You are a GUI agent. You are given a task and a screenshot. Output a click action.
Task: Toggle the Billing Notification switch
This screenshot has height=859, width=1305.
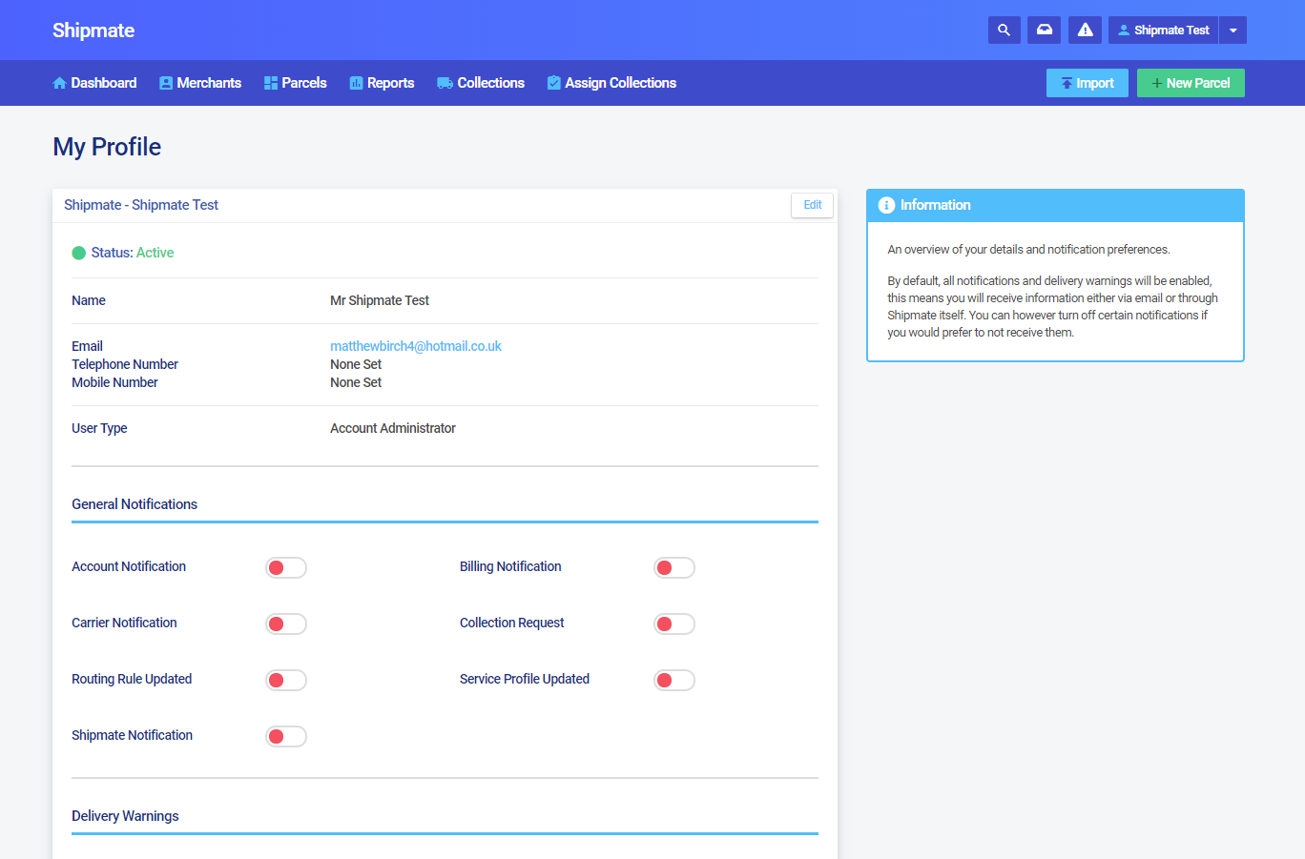click(x=674, y=568)
